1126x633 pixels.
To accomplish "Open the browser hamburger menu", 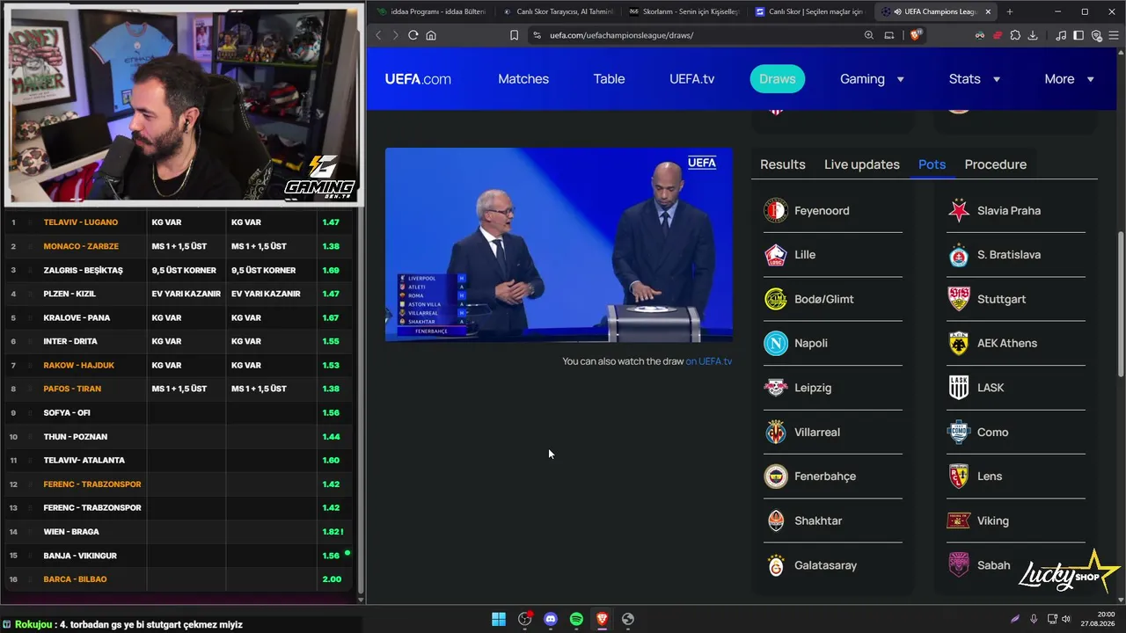I will coord(1114,35).
